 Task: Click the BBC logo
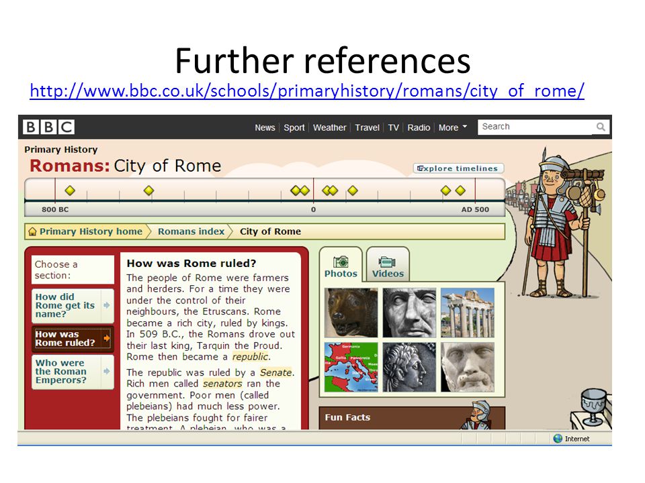click(48, 127)
